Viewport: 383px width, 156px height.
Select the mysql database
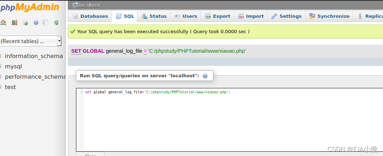pyautogui.click(x=14, y=66)
